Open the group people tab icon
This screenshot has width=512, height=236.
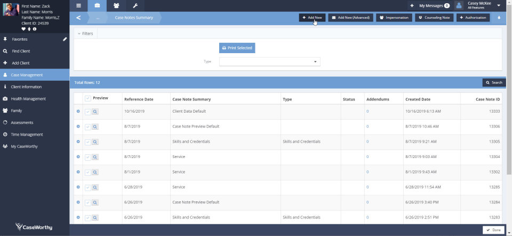point(116,5)
